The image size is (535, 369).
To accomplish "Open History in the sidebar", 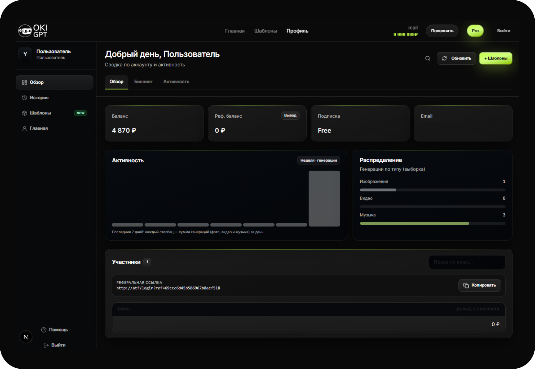I will tap(39, 98).
